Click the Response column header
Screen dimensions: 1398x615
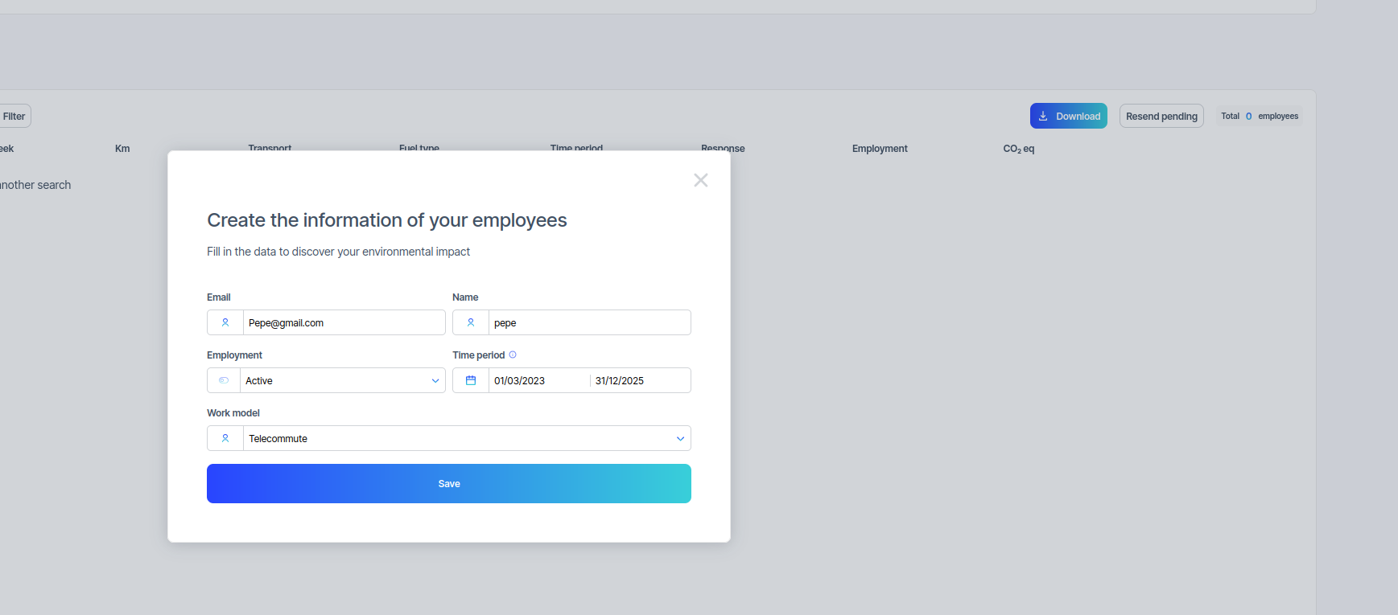723,149
